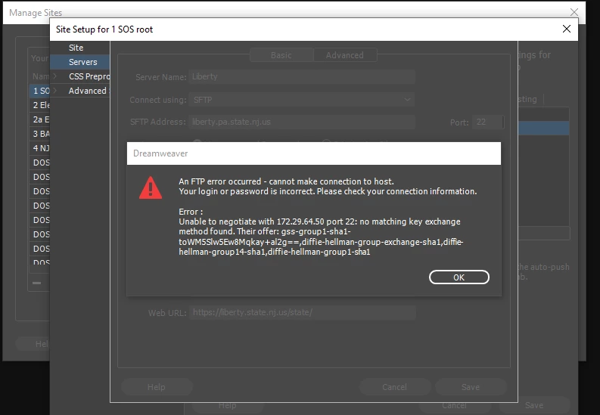The width and height of the screenshot is (600, 415).
Task: Switch to the Advanced server tab
Action: [345, 55]
